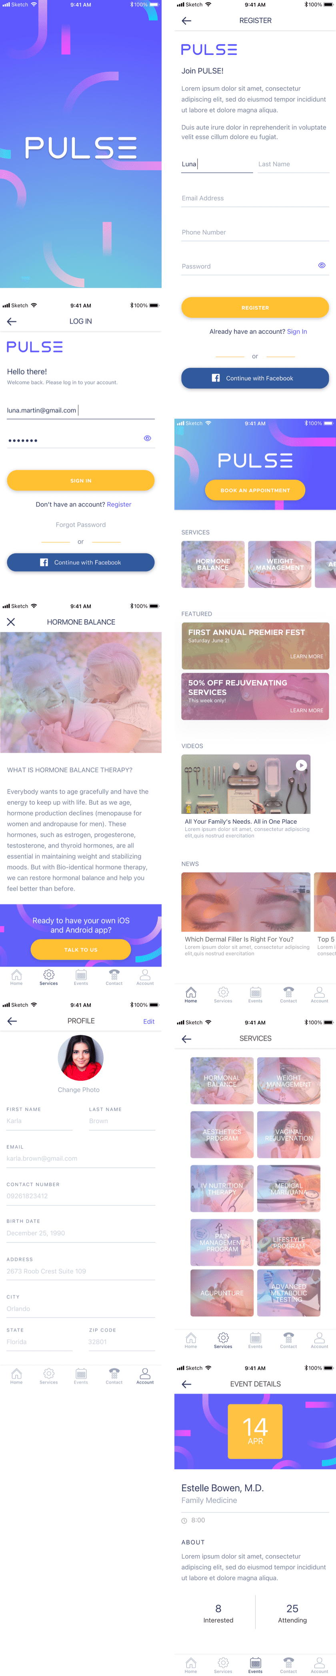The image size is (336, 1676).
Task: Go back from Event Details screen
Action: pyautogui.click(x=186, y=1384)
